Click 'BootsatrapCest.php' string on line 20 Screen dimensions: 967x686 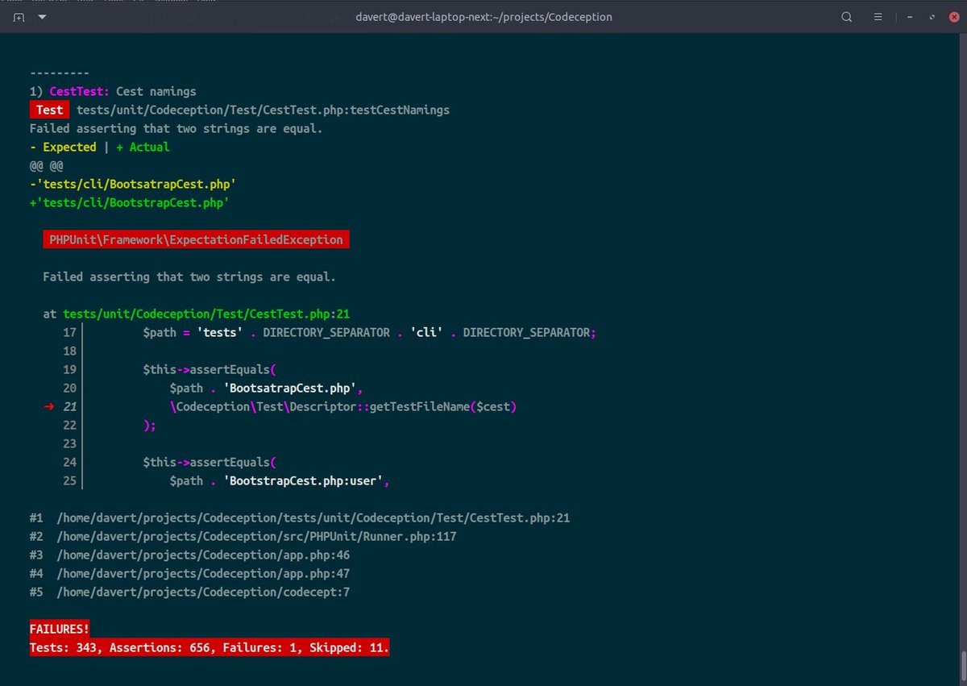click(x=290, y=388)
